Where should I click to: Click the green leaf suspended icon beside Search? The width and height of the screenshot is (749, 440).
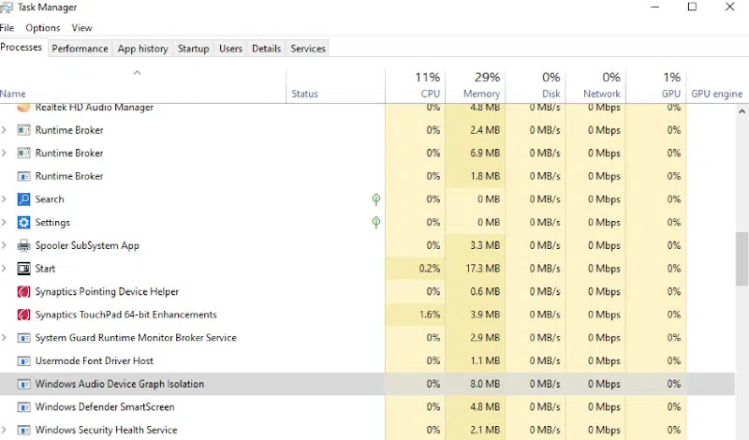pyautogui.click(x=376, y=199)
